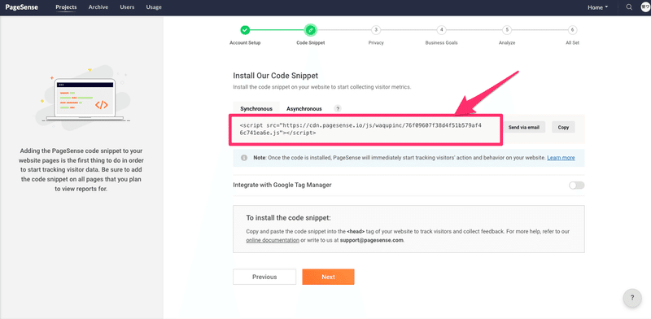Open the user avatar menu
Viewport: 651px width, 319px height.
tap(645, 7)
